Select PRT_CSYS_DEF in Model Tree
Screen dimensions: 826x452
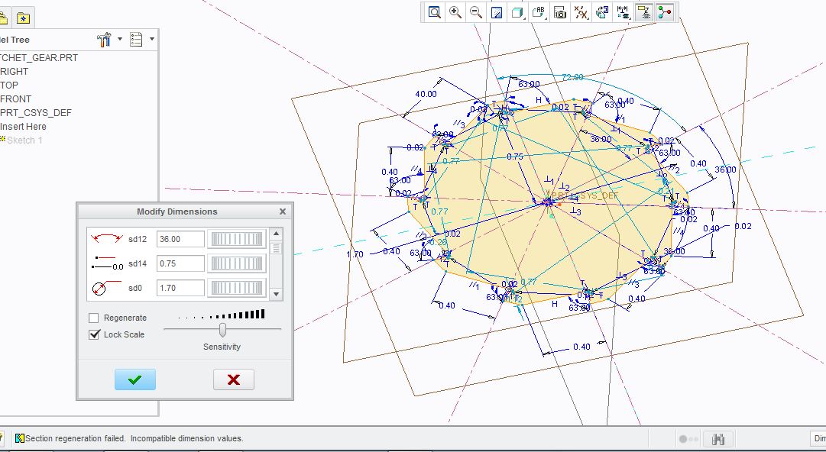tap(36, 112)
